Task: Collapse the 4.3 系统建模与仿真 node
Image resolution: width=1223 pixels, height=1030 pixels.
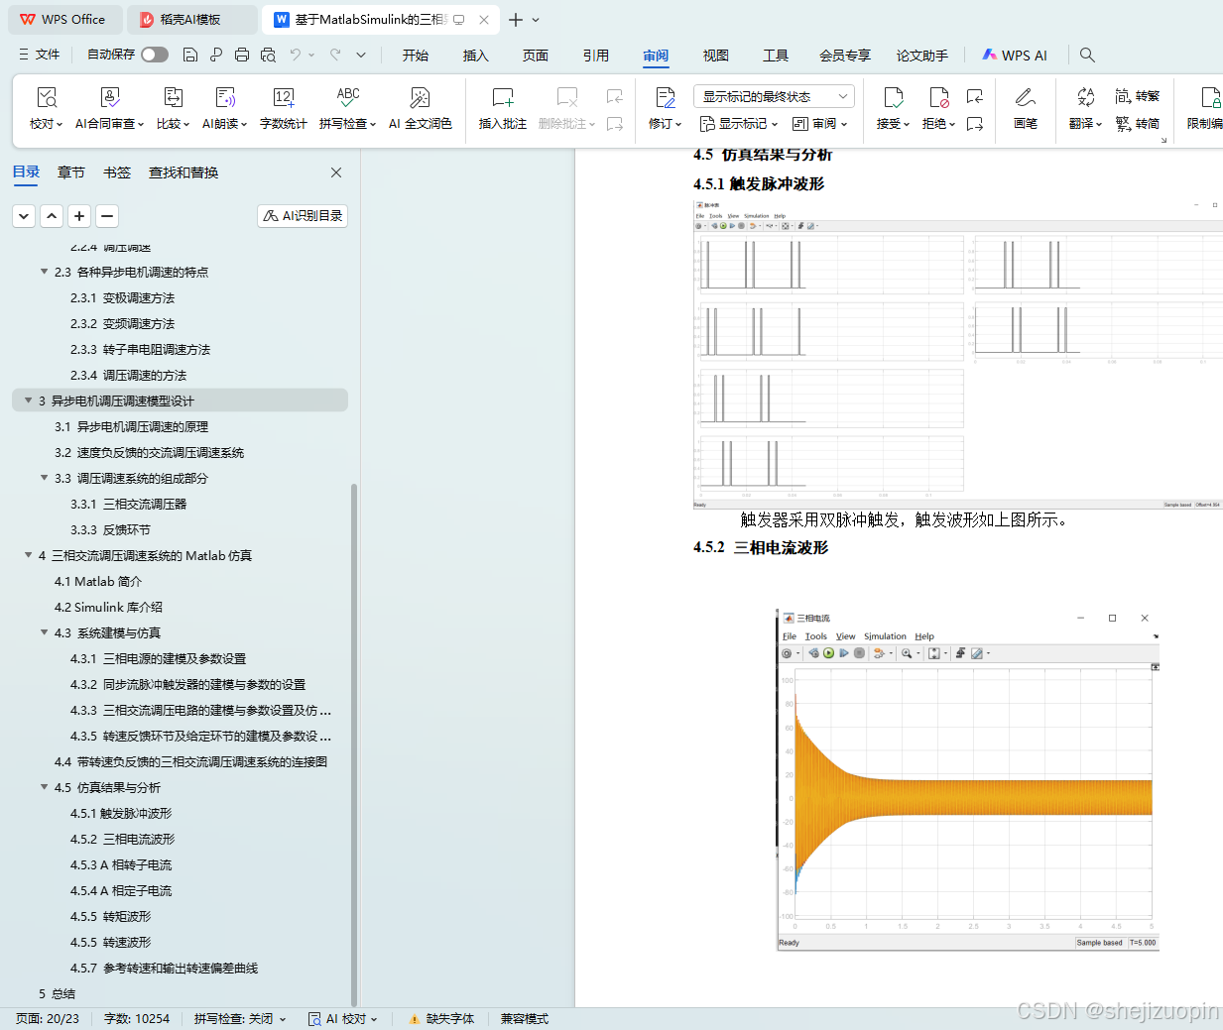Action: [44, 632]
